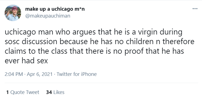
Task: View the Quote Tweet label link
Action: (x=25, y=92)
